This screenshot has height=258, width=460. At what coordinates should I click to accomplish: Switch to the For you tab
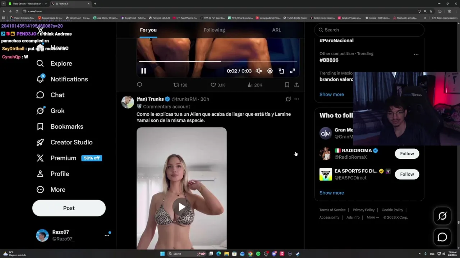tap(148, 30)
